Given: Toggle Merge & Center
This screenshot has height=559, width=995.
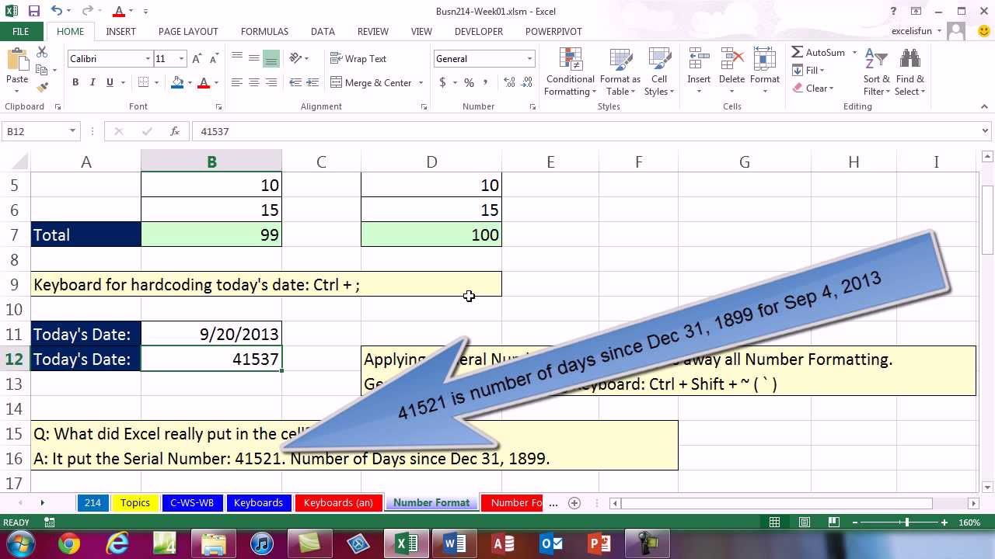Looking at the screenshot, I should point(372,82).
